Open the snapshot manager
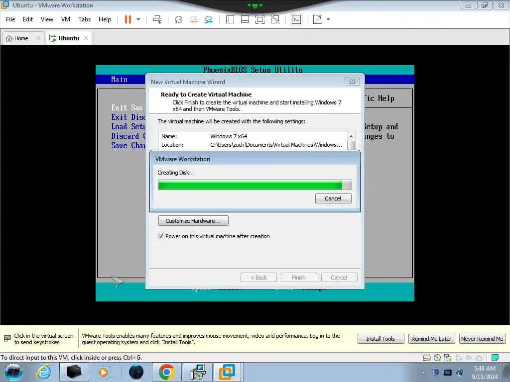The image size is (510, 382). [x=209, y=19]
